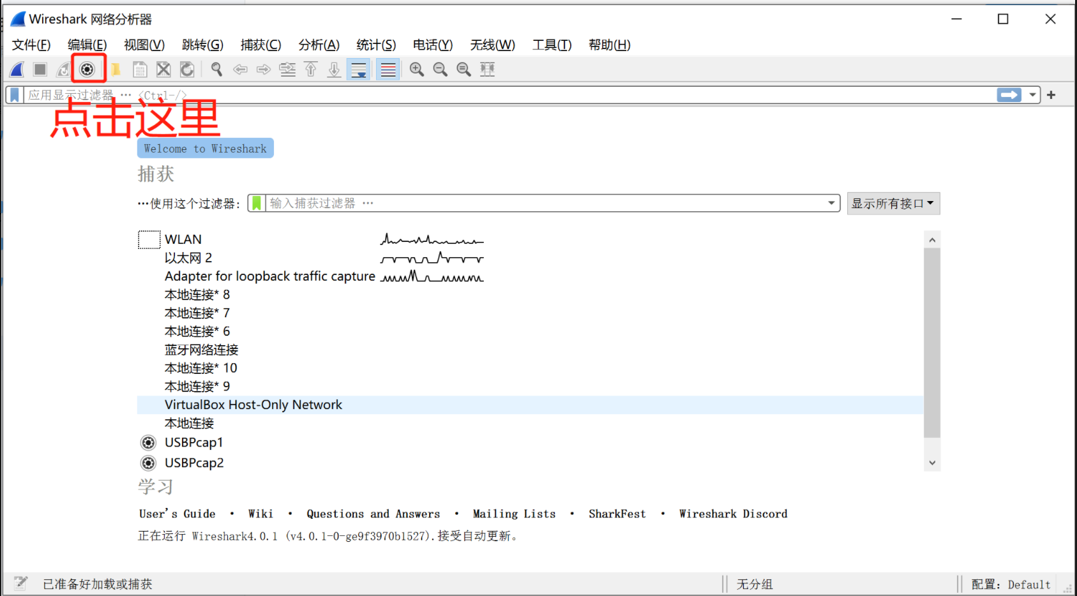The width and height of the screenshot is (1077, 596).
Task: Open the 统计(S) menu
Action: [376, 45]
